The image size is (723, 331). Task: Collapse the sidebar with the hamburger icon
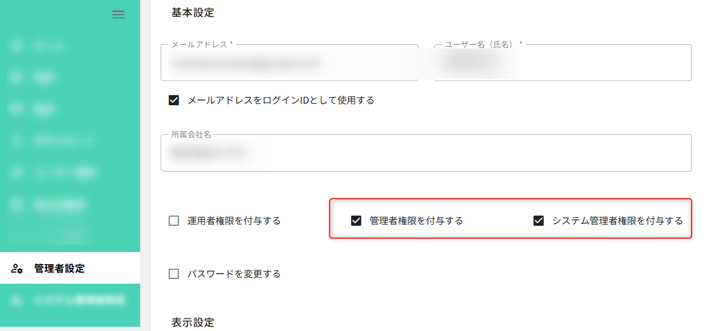pyautogui.click(x=119, y=15)
